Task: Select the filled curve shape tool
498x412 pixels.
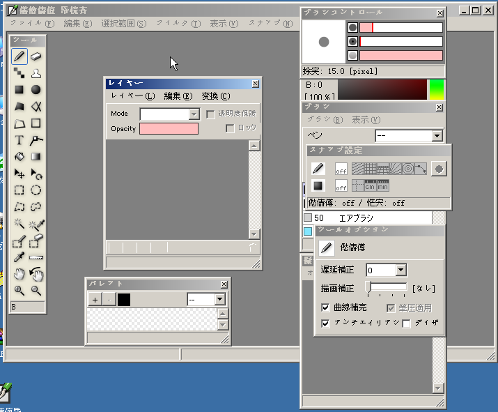Action: 36,107
